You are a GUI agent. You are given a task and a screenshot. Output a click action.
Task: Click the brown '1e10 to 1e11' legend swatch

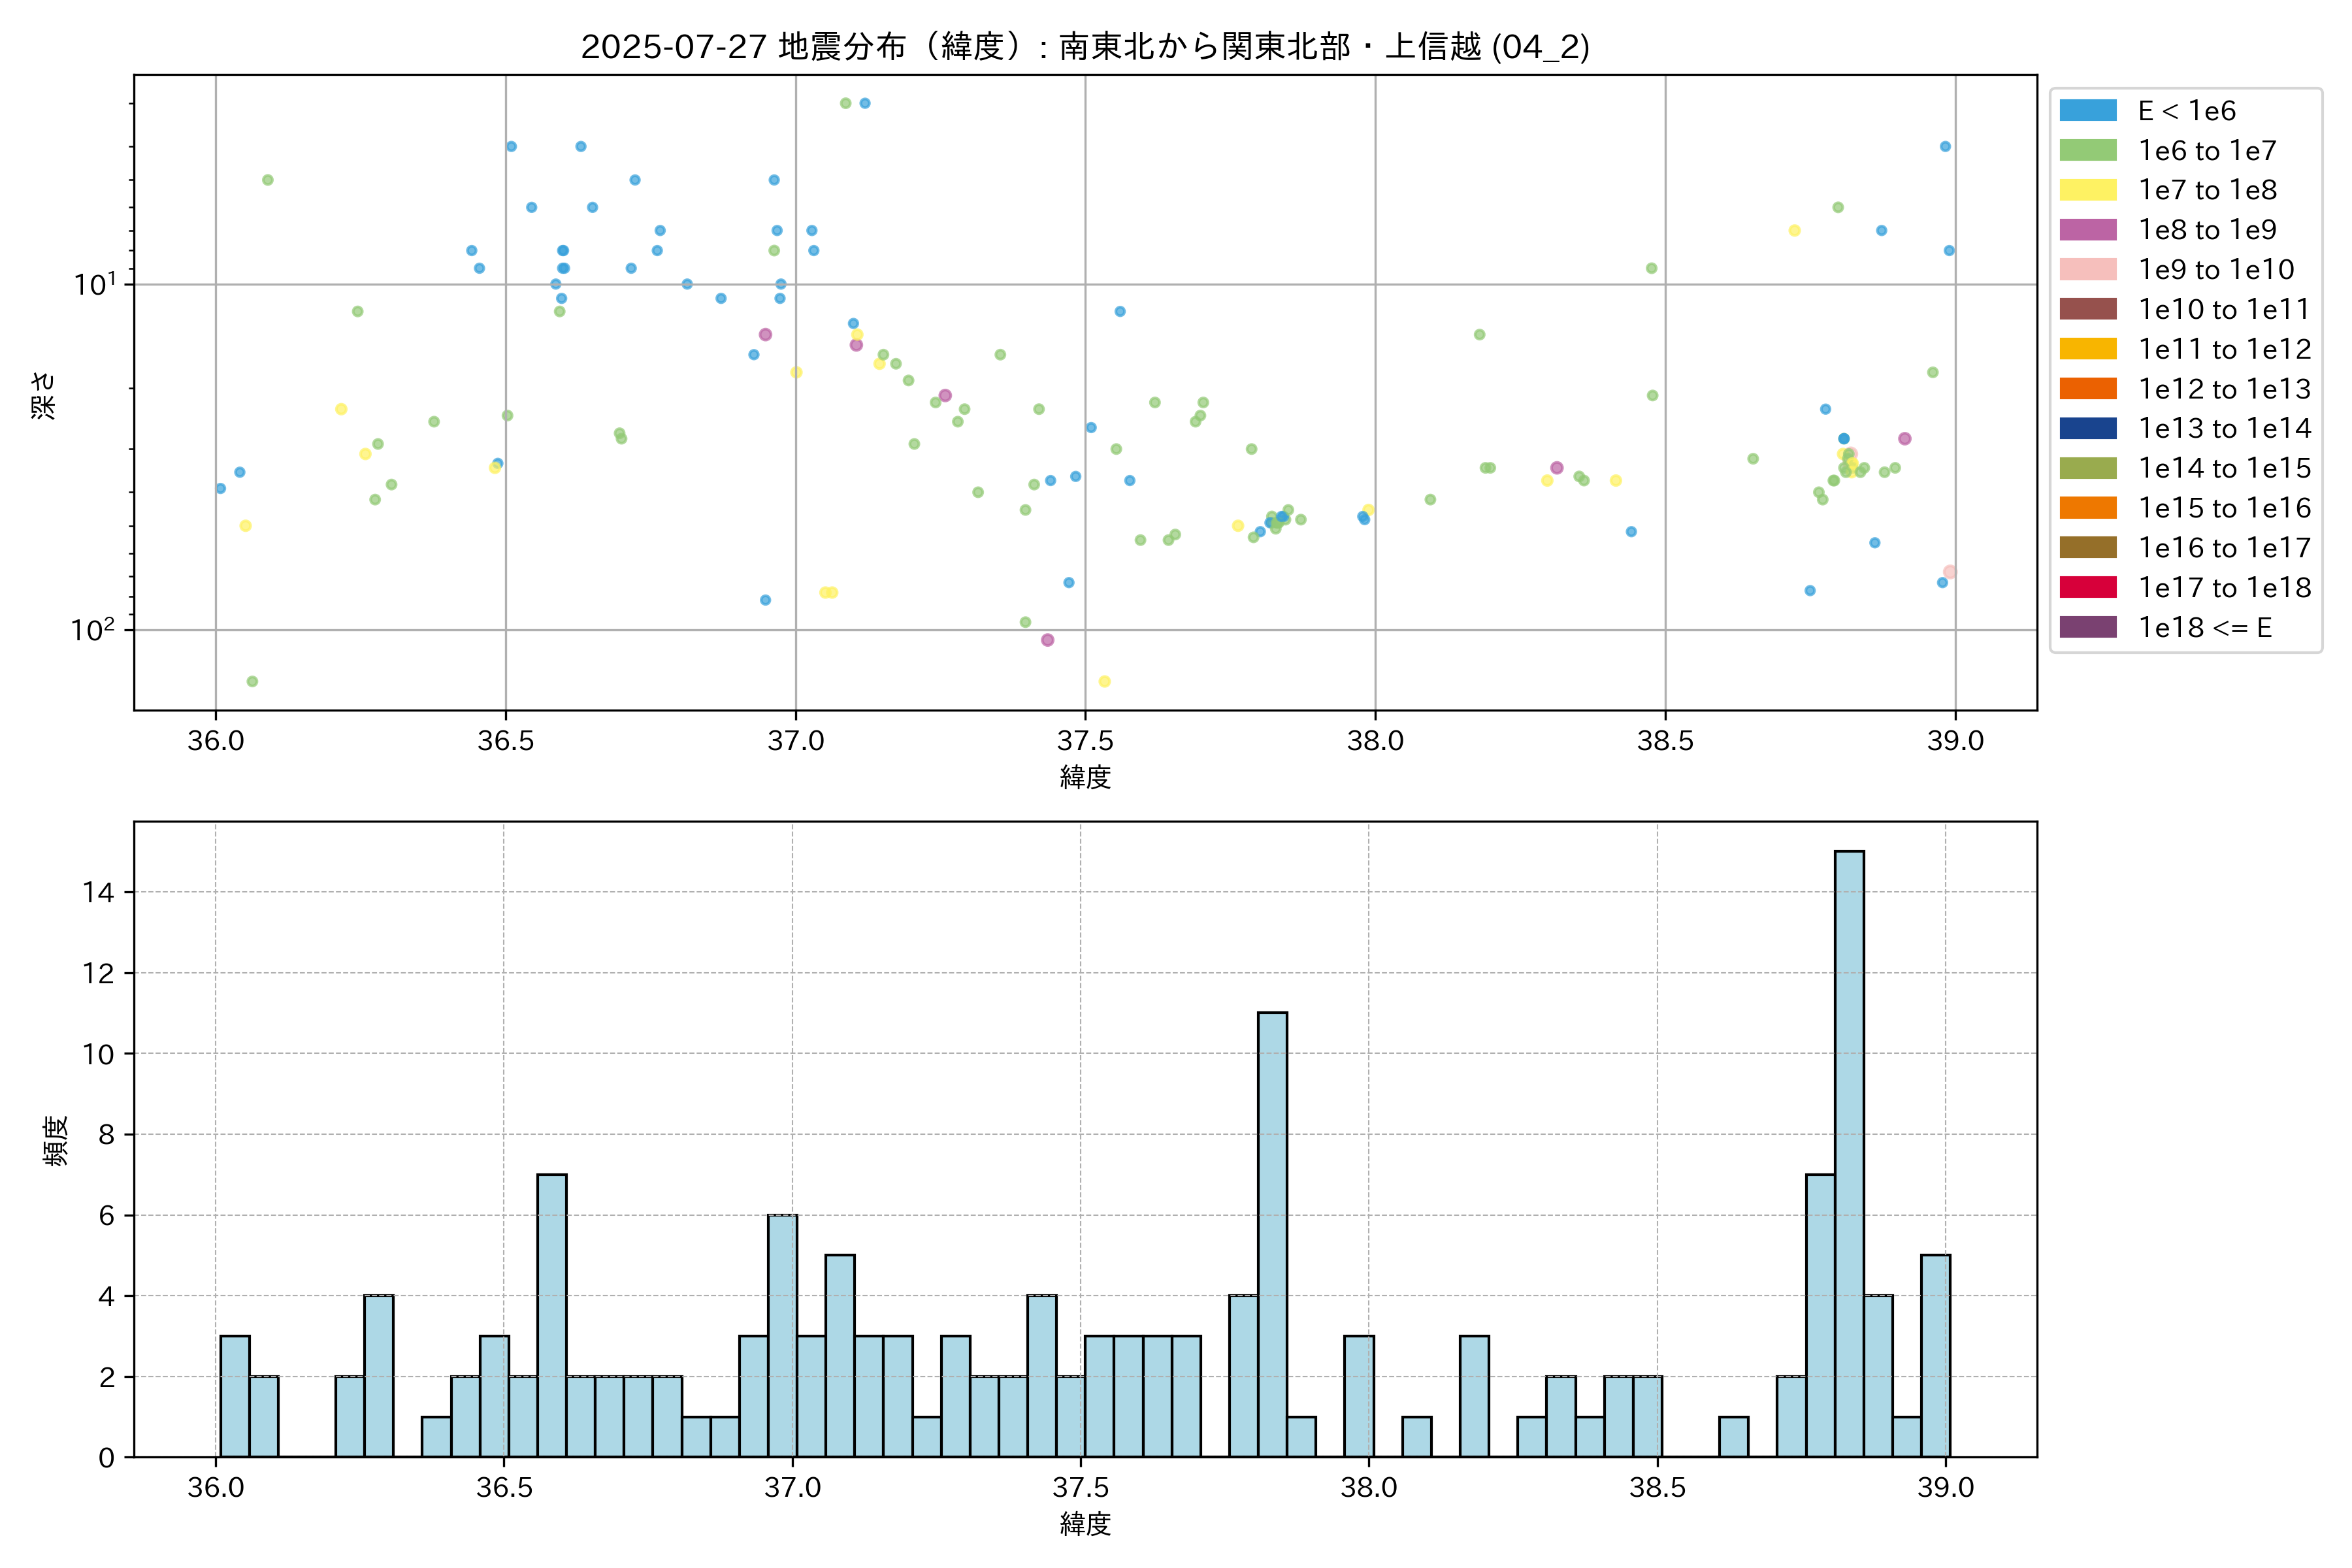(2087, 309)
